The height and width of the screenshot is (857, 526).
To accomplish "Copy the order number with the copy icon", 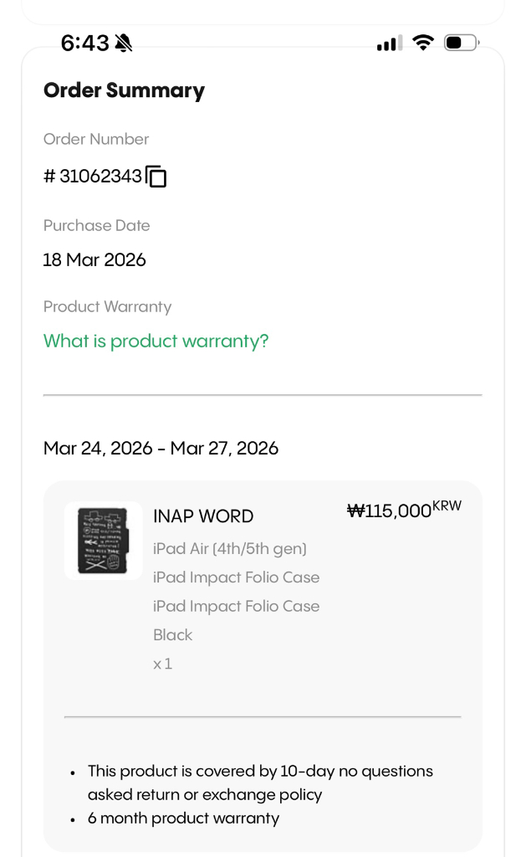I will pos(156,177).
